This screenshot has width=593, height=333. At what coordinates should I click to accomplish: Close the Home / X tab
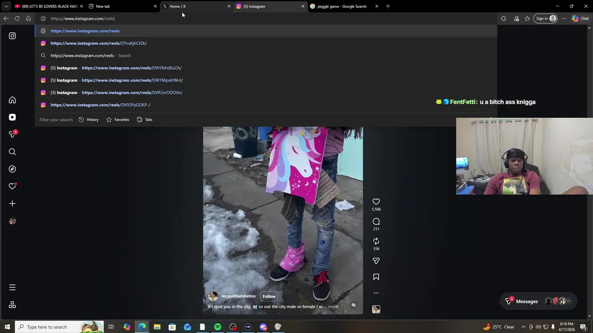click(x=229, y=6)
